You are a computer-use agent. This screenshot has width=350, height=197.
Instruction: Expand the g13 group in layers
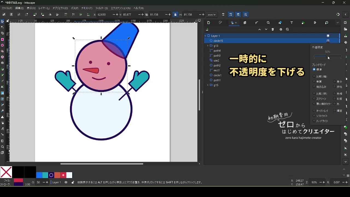(x=208, y=46)
